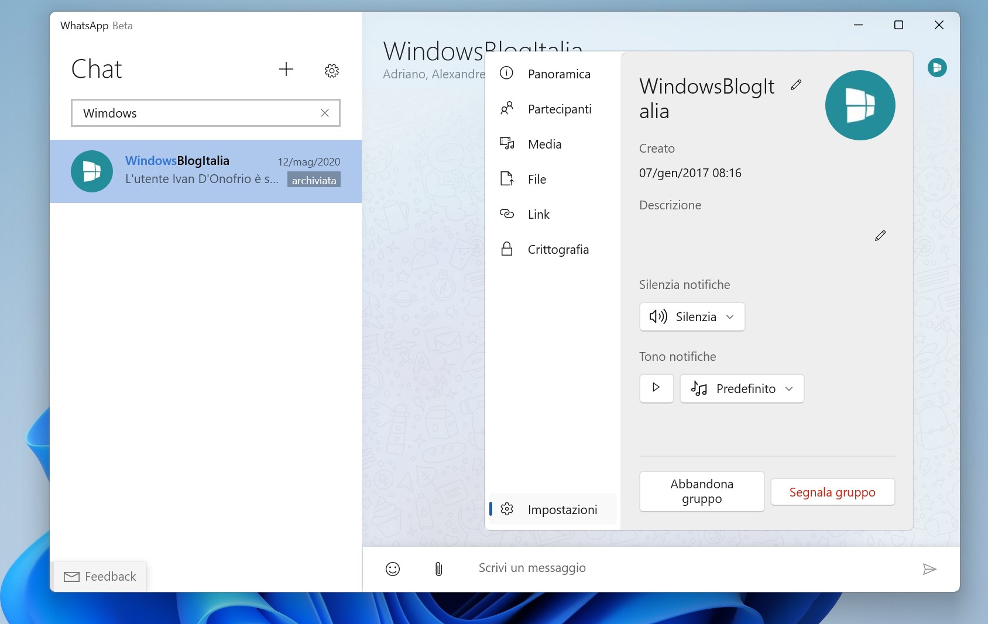Open the Link section
Image resolution: width=988 pixels, height=624 pixels.
coord(553,215)
